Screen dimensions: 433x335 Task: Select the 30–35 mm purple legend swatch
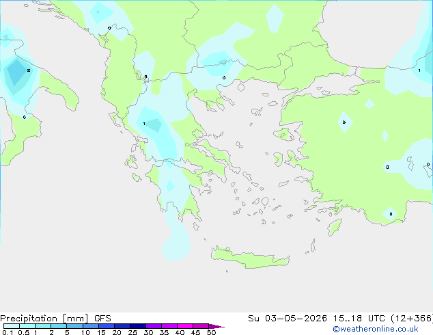(153, 326)
